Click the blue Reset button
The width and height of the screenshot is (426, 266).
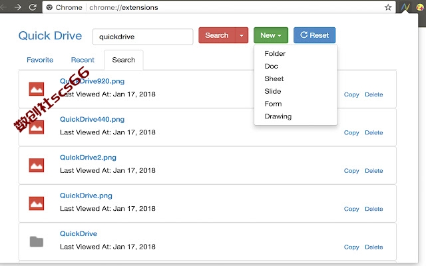click(x=314, y=35)
